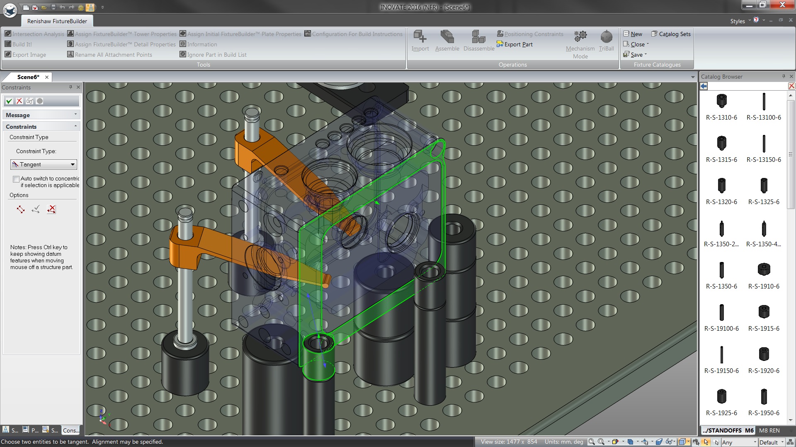Enable Auto switch to concentric checkbox
This screenshot has width=796, height=447.
16,179
